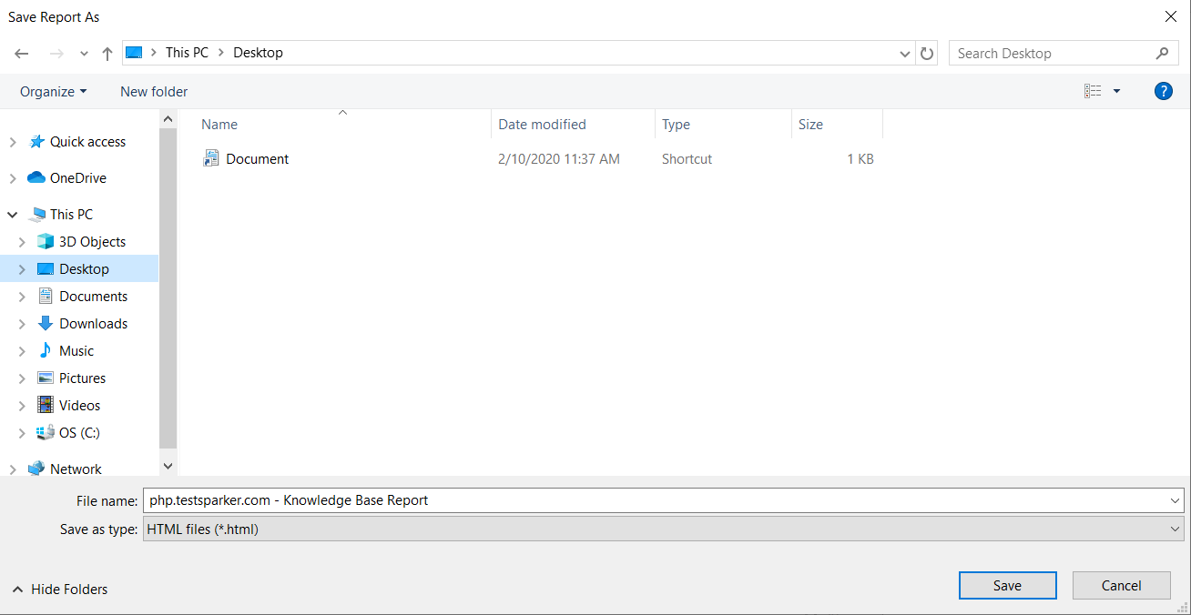Viewport: 1191px width, 615px height.
Task: Collapse the dialog with Hide Folders
Action: click(60, 589)
